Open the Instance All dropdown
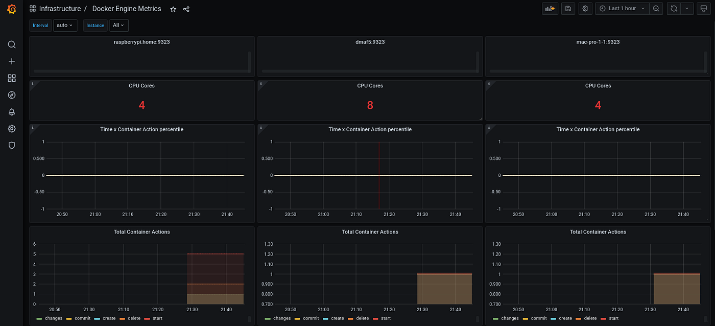715x326 pixels. tap(118, 25)
